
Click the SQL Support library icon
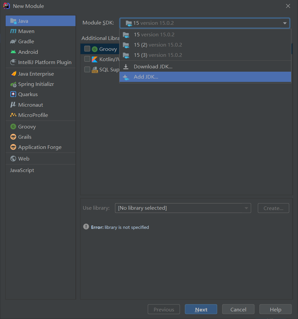pyautogui.click(x=95, y=70)
